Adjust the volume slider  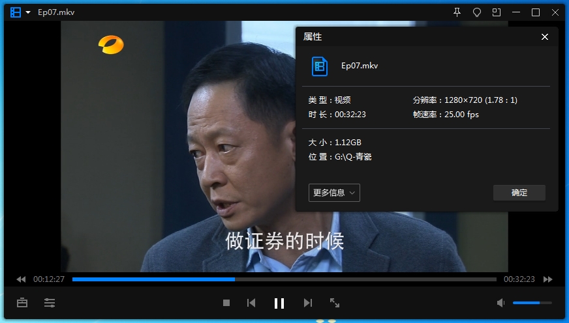(x=532, y=303)
